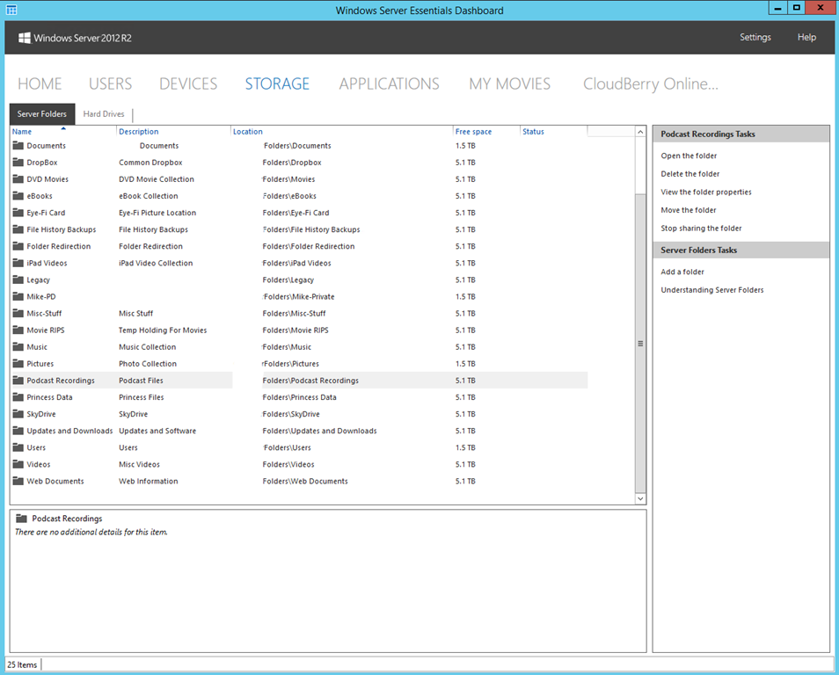Select the STORAGE section
Viewport: 839px width, 675px height.
coord(277,84)
